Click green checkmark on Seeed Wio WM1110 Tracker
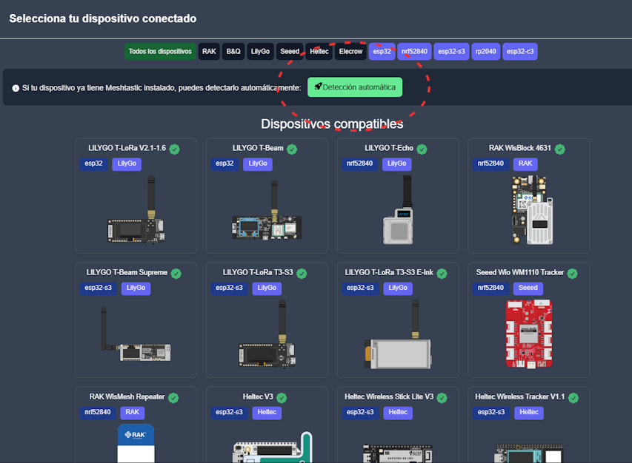Screen dimensions: 632x463 [x=572, y=274]
